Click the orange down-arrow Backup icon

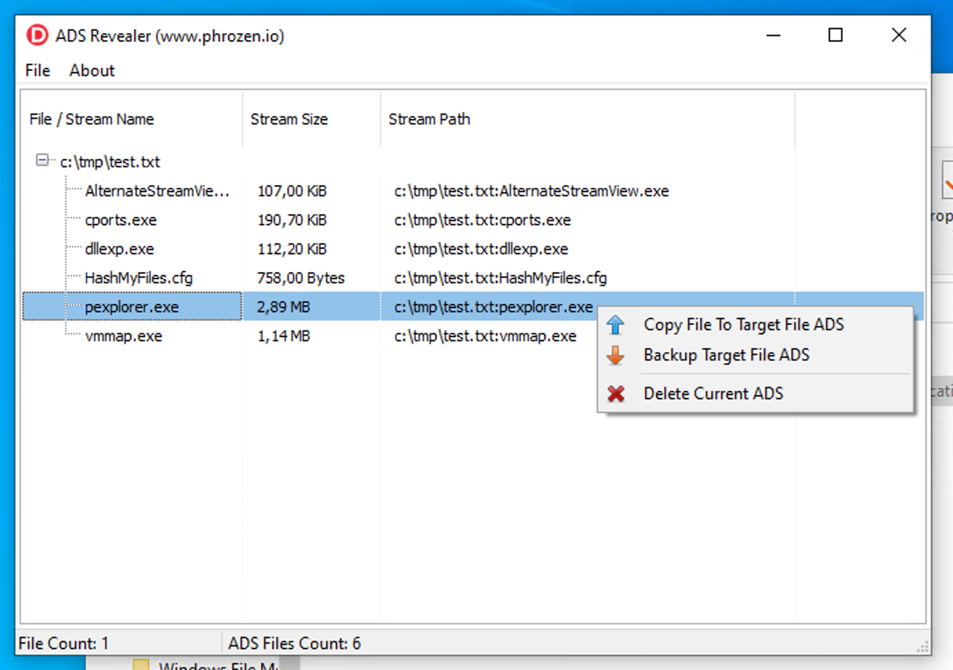point(615,355)
